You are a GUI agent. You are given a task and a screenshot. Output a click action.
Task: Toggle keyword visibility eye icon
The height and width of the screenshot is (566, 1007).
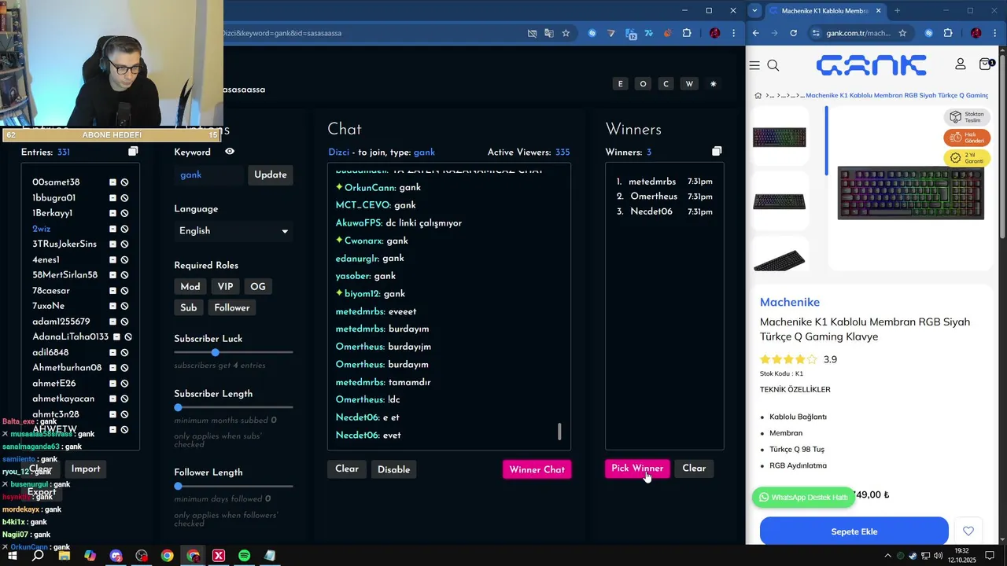(230, 152)
